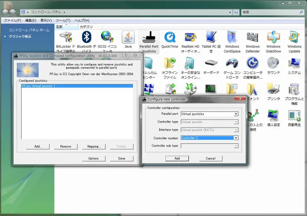The height and width of the screenshot is (216, 307).
Task: Expand the Parallel port dropdown
Action: point(236,114)
